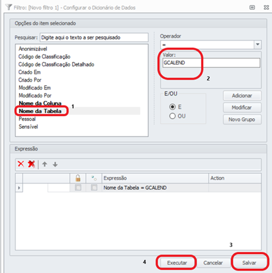Click the Expressão column header
Screen dimensions: 272x273
155,178
